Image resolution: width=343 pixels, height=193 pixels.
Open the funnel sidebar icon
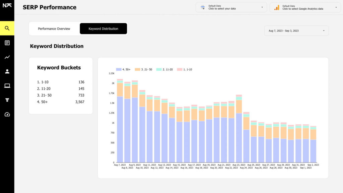click(7, 100)
